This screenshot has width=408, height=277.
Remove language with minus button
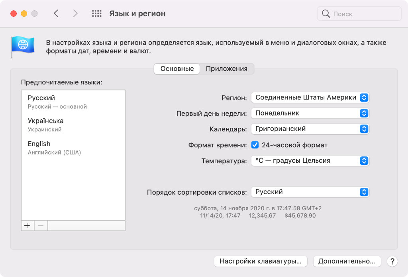pos(41,226)
